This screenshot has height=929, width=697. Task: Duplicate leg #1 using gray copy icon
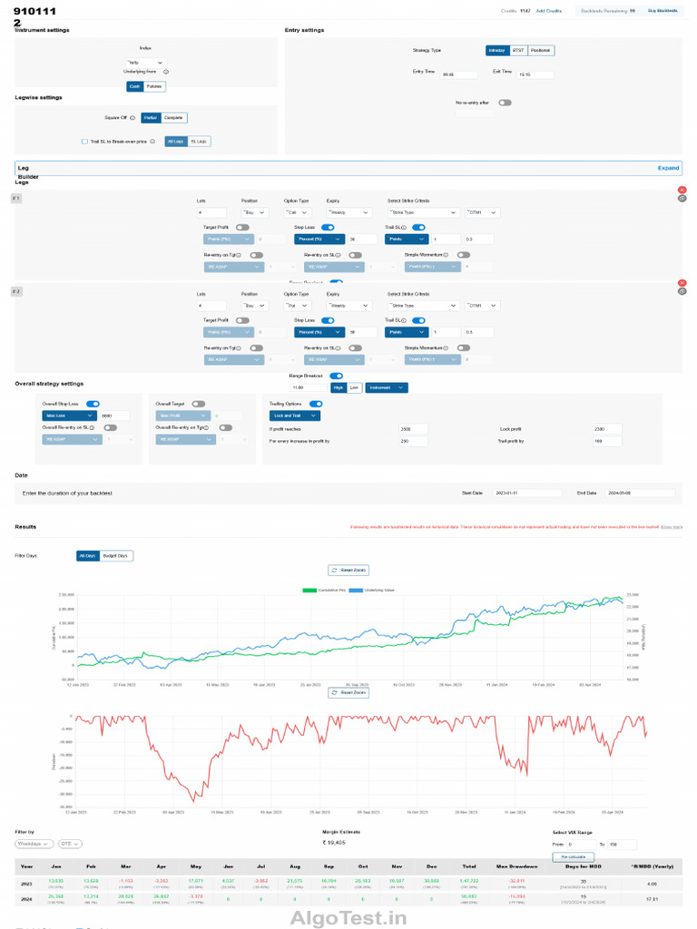pyautogui.click(x=682, y=199)
